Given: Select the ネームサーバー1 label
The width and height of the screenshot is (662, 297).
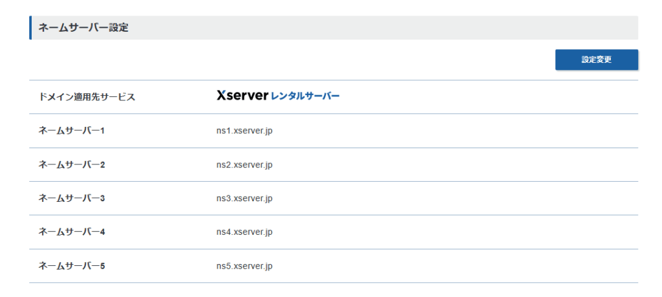Looking at the screenshot, I should click(71, 131).
